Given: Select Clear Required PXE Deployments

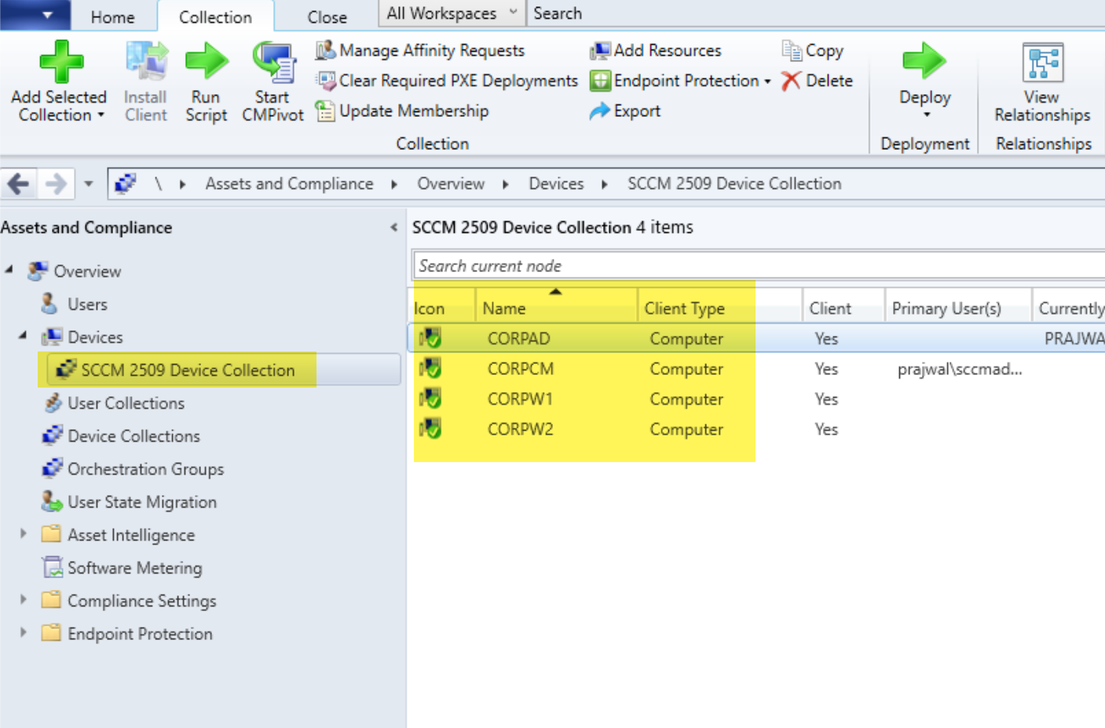Looking at the screenshot, I should [447, 81].
